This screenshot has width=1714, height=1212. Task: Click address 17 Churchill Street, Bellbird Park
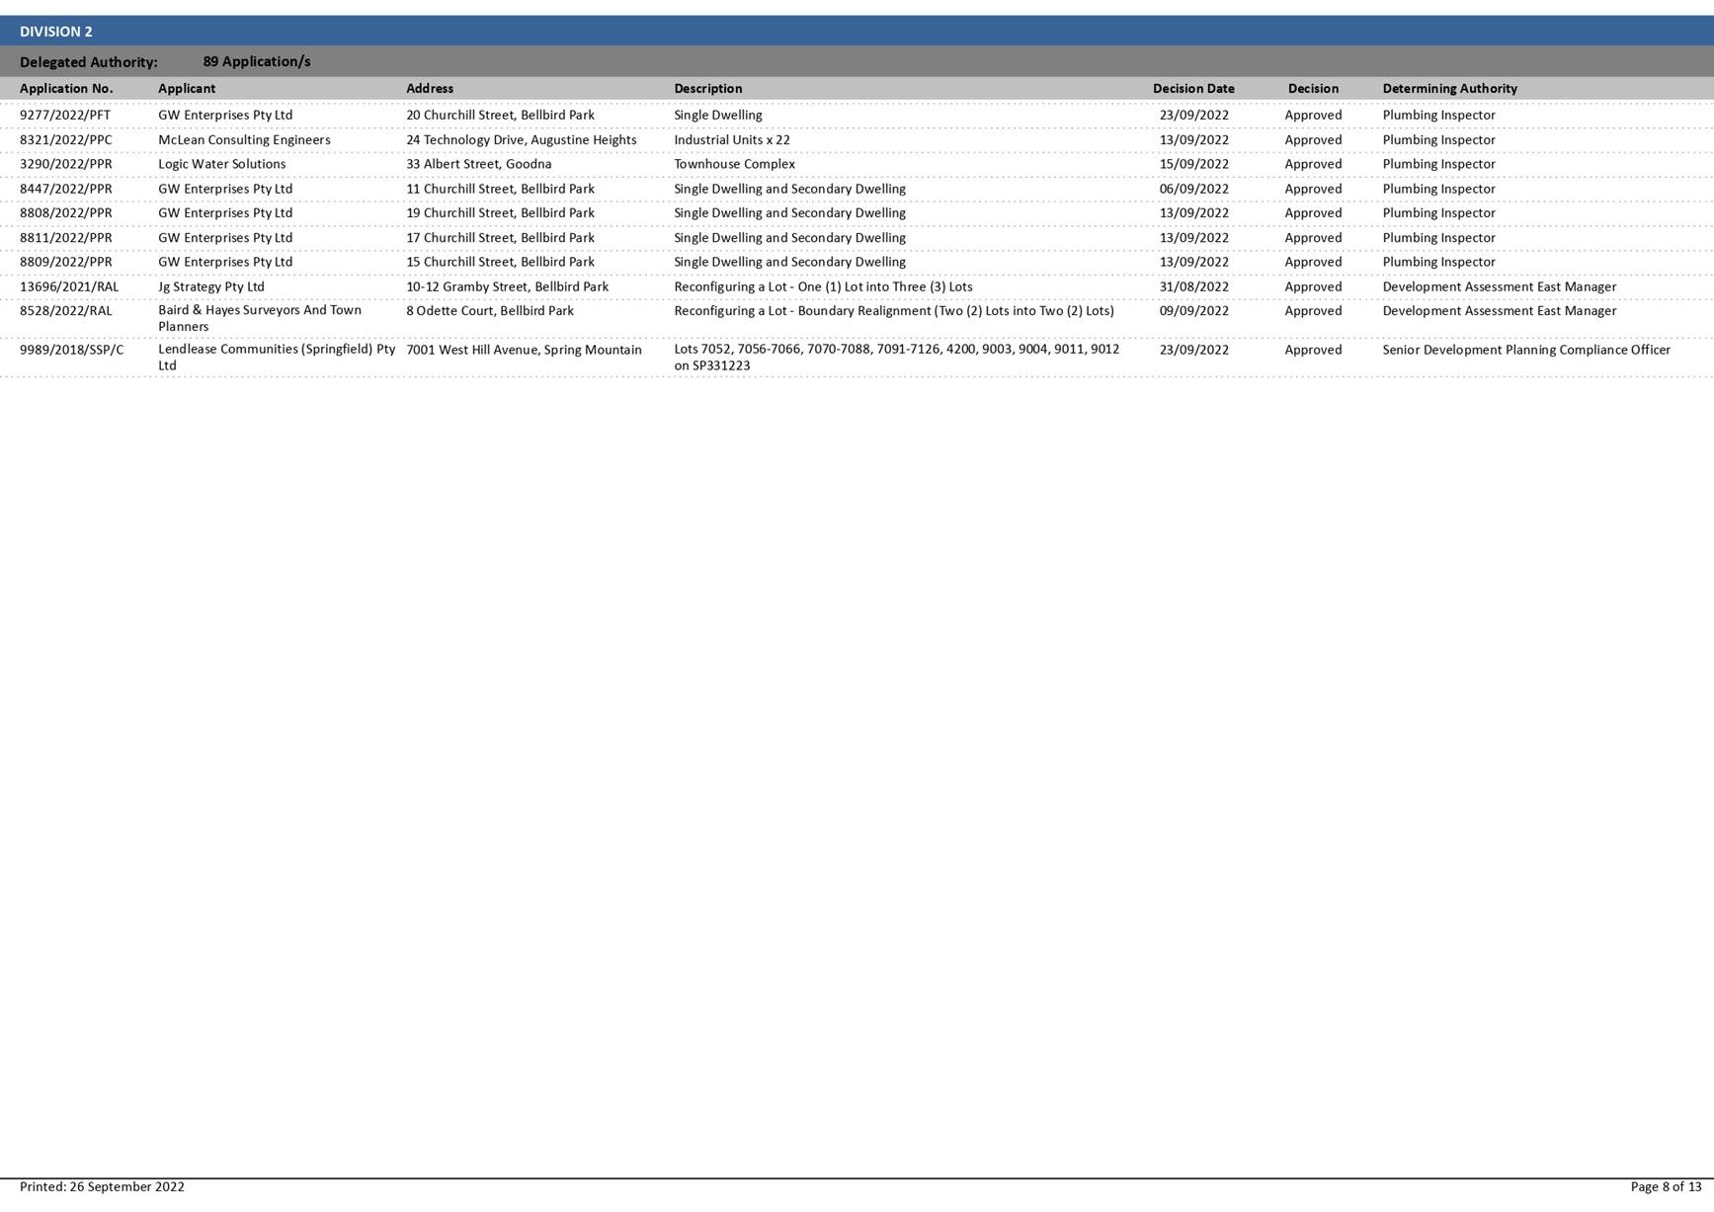(500, 238)
